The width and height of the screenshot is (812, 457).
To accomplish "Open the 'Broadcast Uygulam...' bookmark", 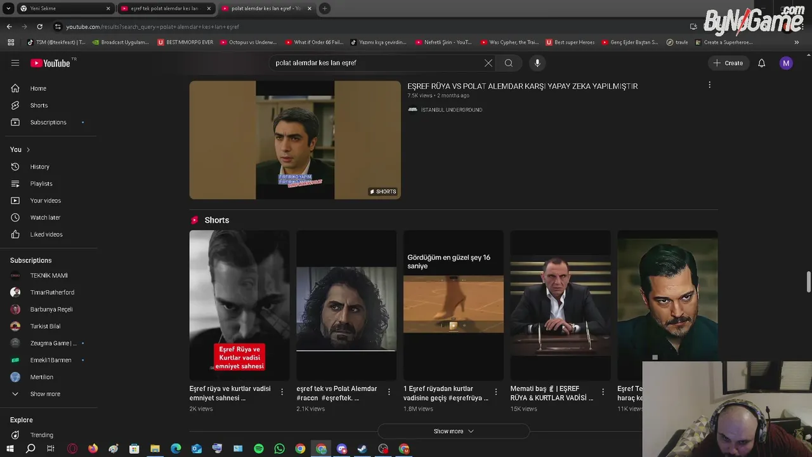I will click(x=121, y=43).
